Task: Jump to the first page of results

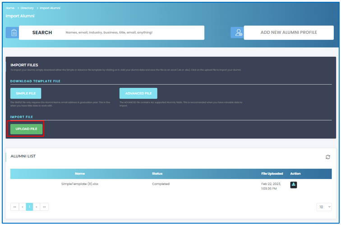Action: (14, 207)
